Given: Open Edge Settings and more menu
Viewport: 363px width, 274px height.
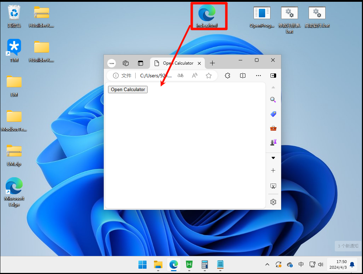Looking at the screenshot, I should pos(258,76).
